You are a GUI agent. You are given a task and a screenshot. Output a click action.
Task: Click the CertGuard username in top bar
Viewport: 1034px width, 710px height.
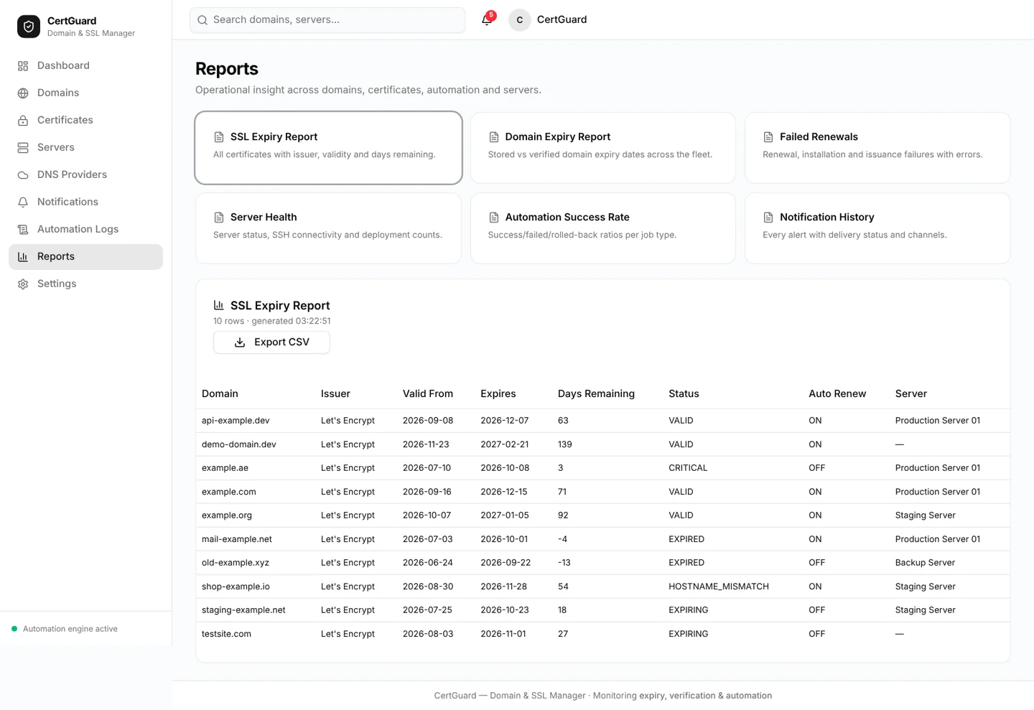point(562,20)
